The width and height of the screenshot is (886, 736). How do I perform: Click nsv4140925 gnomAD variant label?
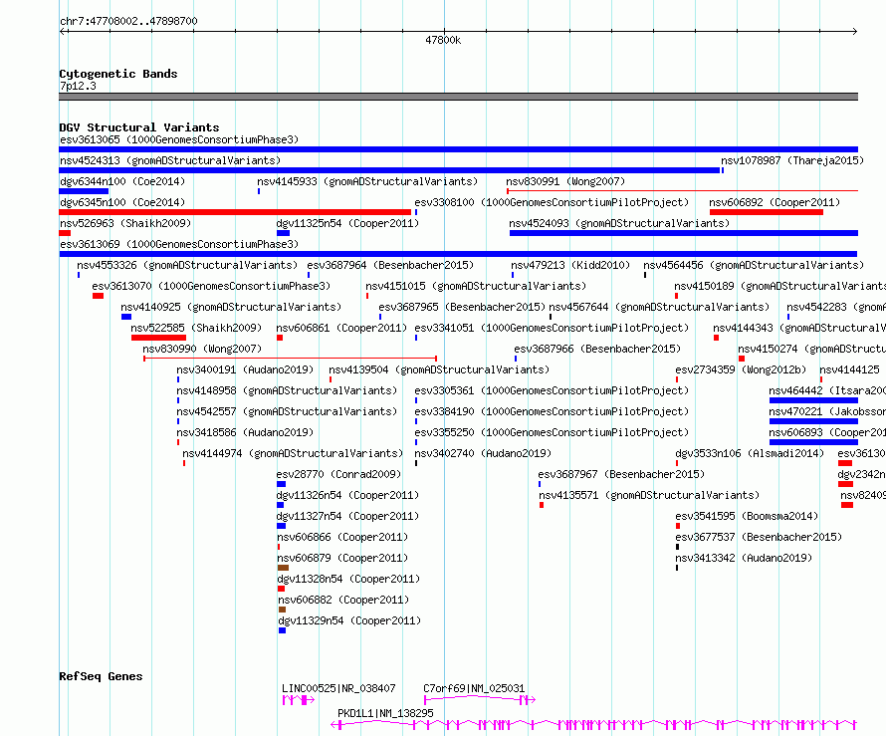[x=231, y=307]
